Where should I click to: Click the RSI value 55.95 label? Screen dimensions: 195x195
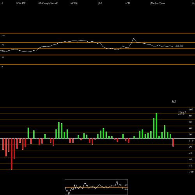(x=179, y=46)
